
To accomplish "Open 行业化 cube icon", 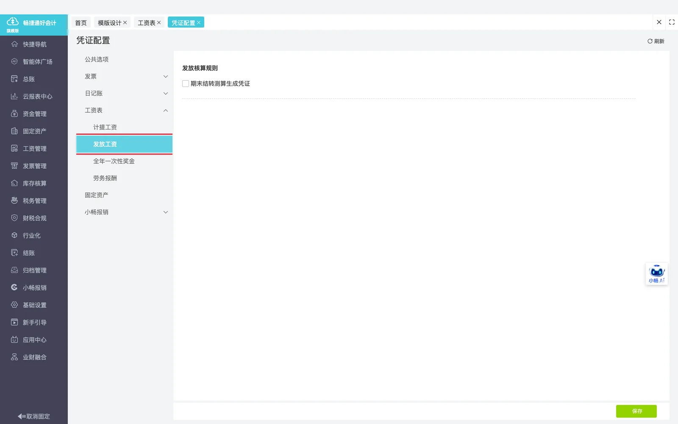I will click(14, 235).
